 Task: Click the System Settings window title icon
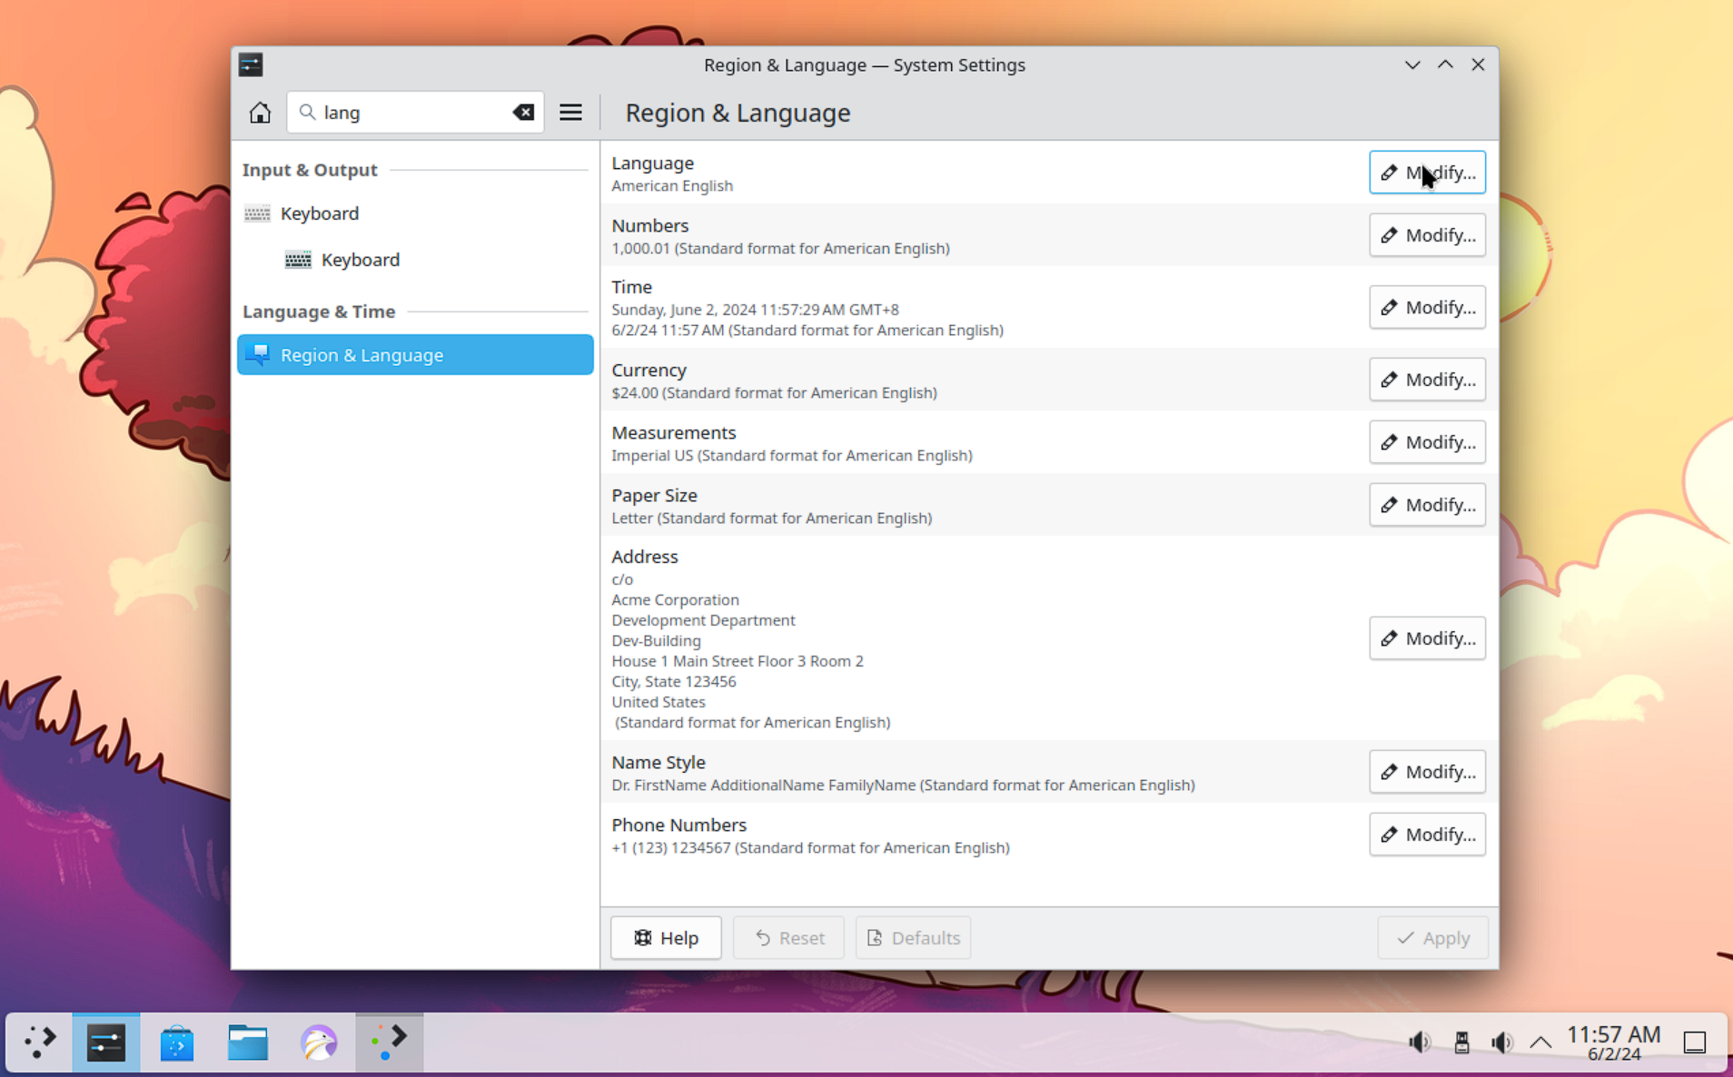click(251, 64)
